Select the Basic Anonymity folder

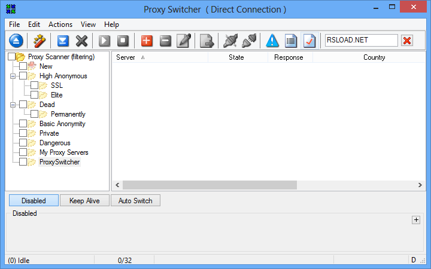pyautogui.click(x=62, y=124)
